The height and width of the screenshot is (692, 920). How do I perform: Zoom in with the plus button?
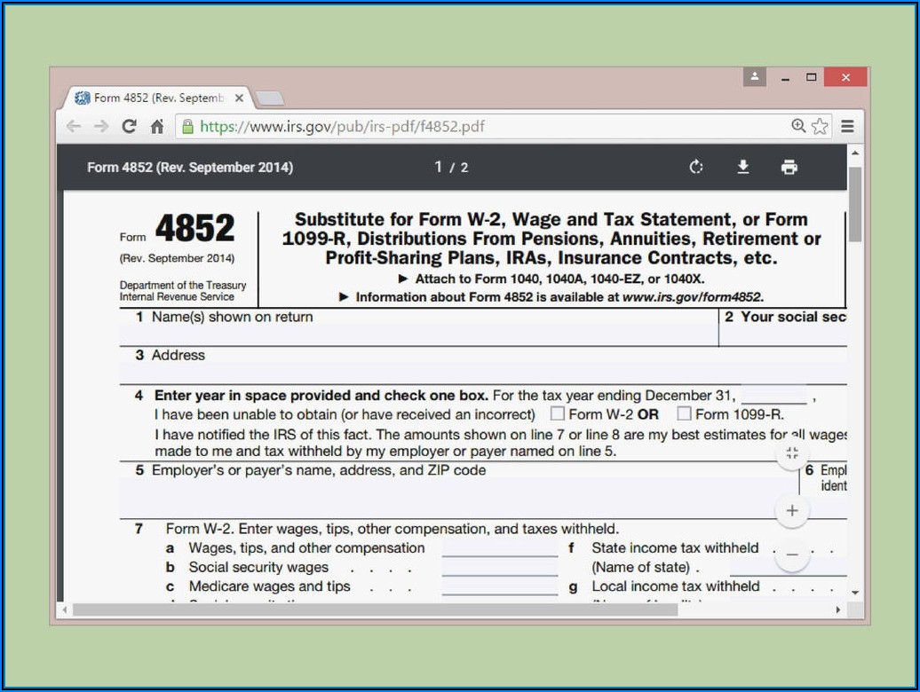click(792, 510)
